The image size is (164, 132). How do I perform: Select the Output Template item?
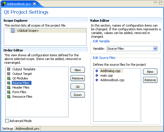coord(24,69)
